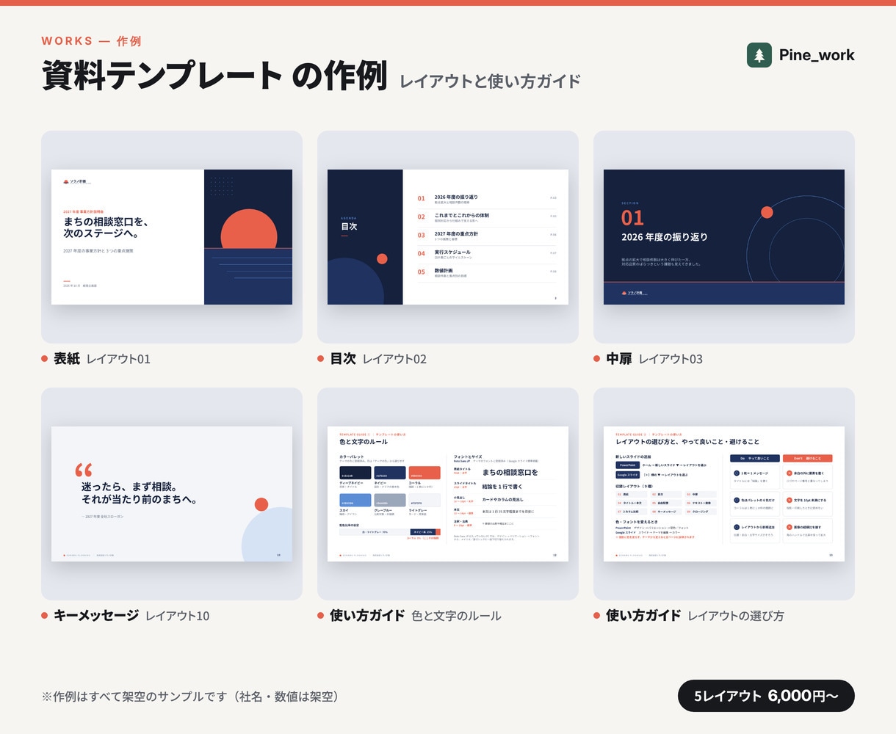
Task: Select agenda item 04 実行スケジュール
Action: tap(487, 253)
